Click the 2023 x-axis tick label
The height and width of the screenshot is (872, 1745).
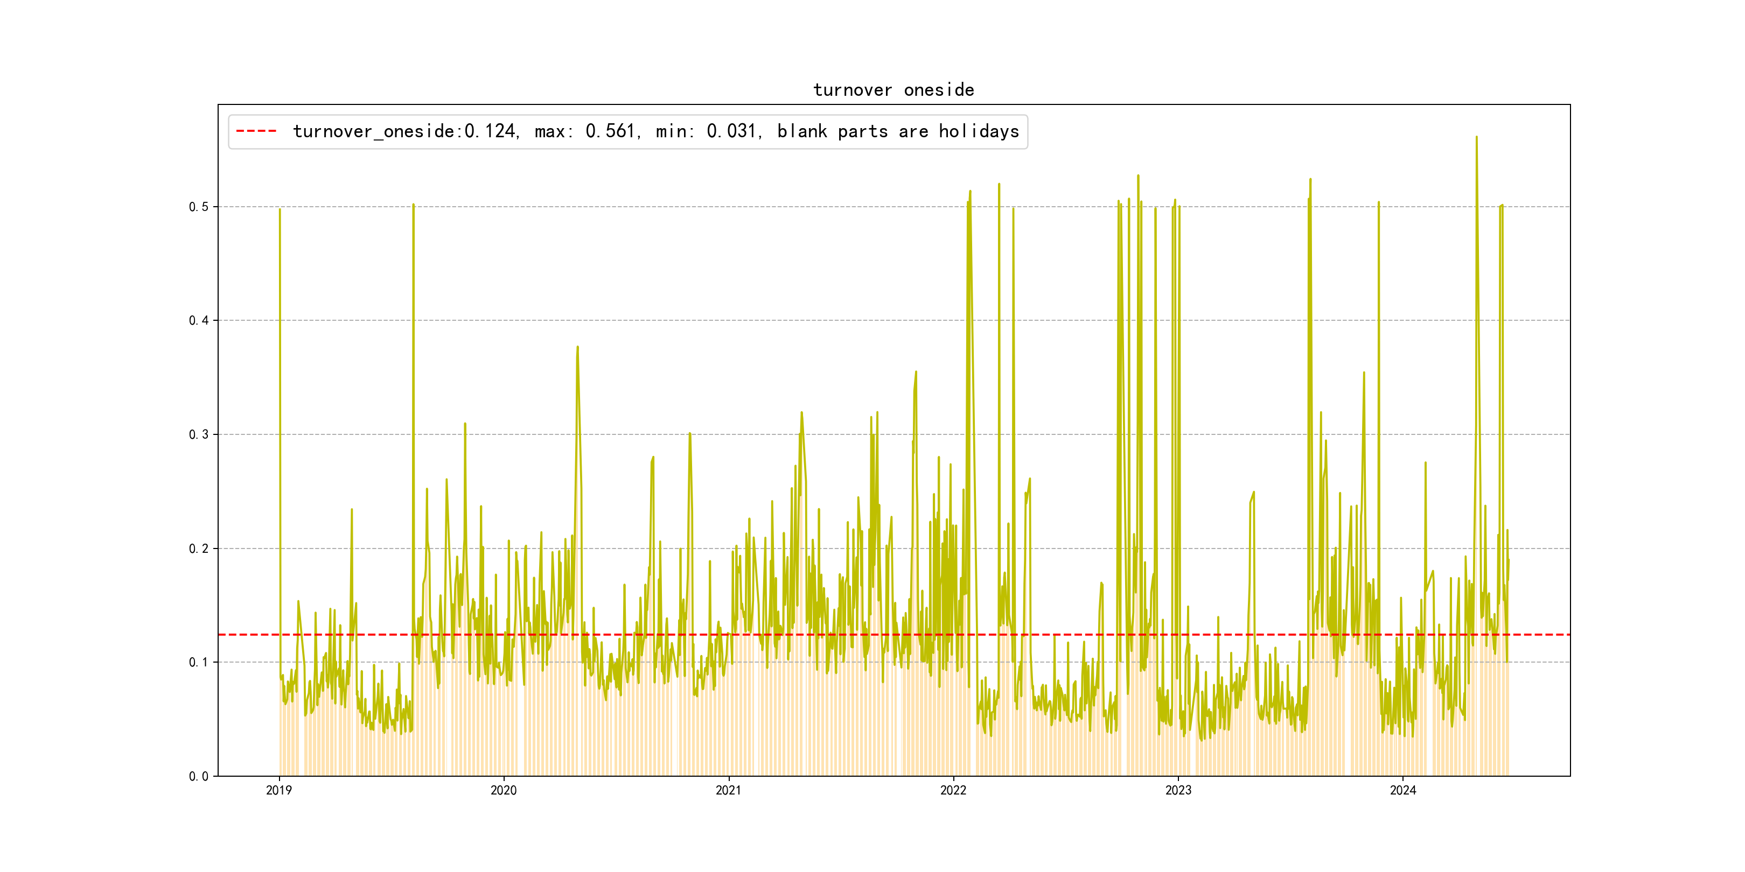pos(1178,790)
